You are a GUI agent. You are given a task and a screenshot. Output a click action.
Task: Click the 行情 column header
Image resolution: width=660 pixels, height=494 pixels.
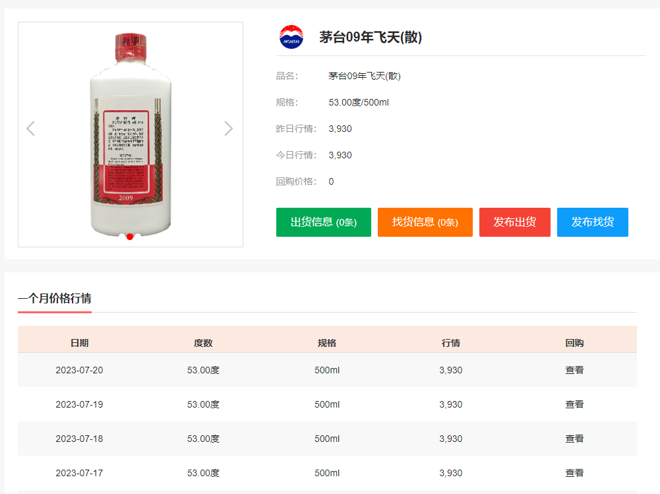click(x=451, y=343)
